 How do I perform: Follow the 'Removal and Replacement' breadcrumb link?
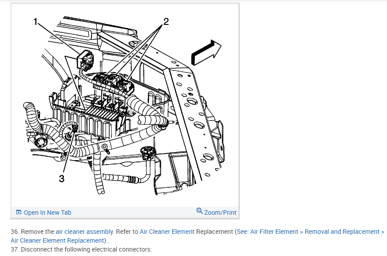point(342,232)
